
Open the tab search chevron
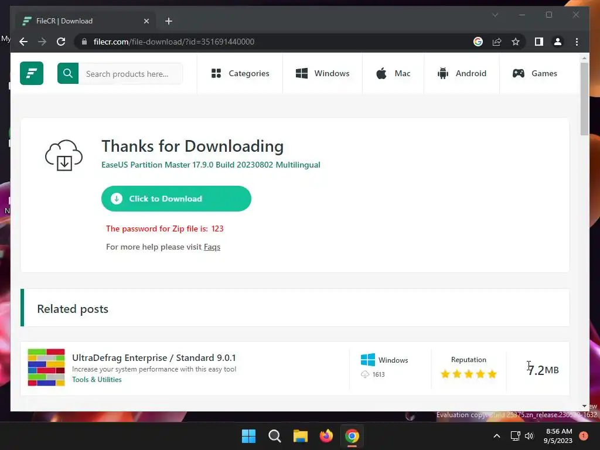pyautogui.click(x=495, y=15)
